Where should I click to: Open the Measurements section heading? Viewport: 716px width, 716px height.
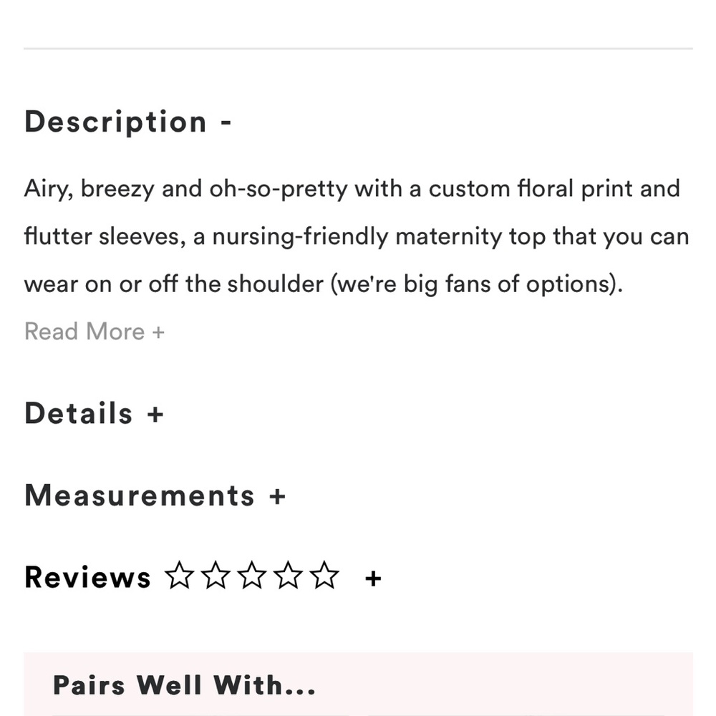click(140, 496)
